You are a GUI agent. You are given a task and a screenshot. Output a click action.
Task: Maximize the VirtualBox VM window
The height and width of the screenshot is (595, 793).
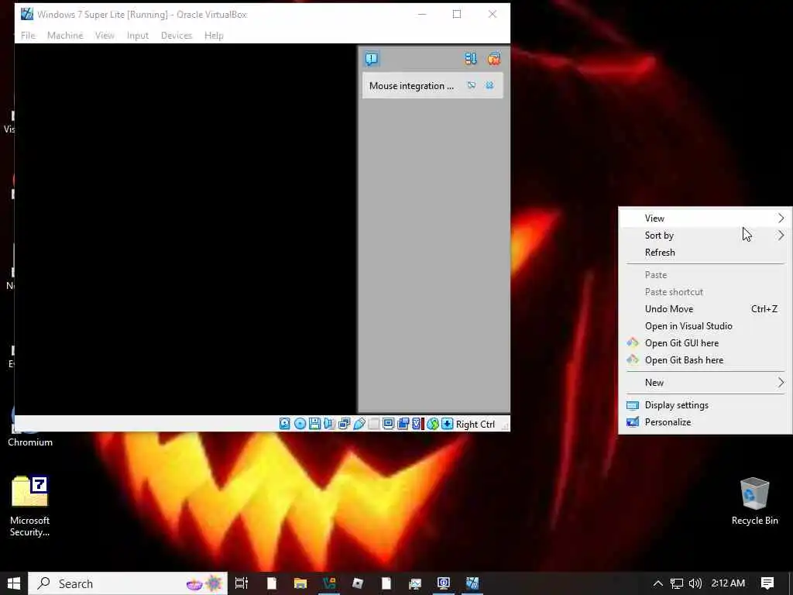(x=457, y=14)
